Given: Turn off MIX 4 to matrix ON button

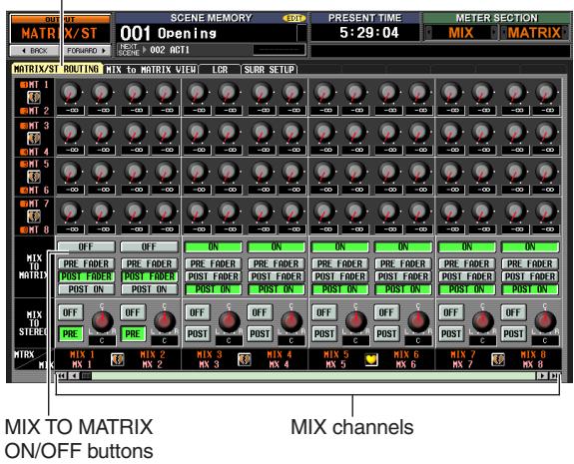Looking at the screenshot, I should 277,247.
